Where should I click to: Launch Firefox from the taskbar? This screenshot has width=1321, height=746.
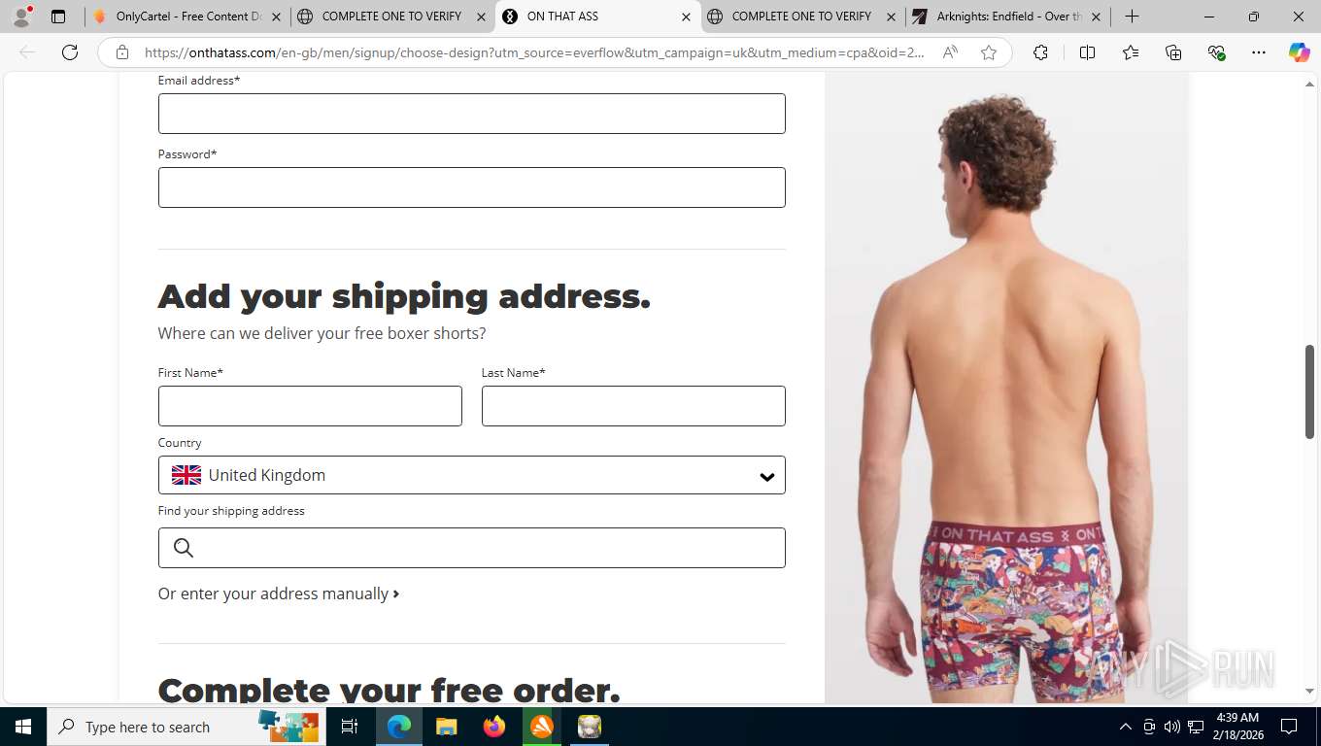click(x=494, y=727)
